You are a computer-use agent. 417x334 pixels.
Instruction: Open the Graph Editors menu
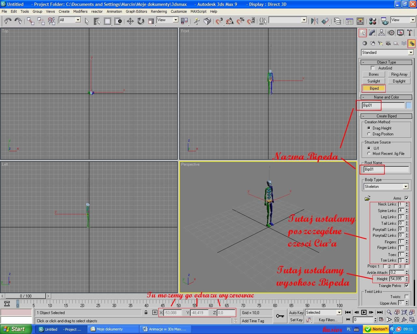pyautogui.click(x=136, y=11)
